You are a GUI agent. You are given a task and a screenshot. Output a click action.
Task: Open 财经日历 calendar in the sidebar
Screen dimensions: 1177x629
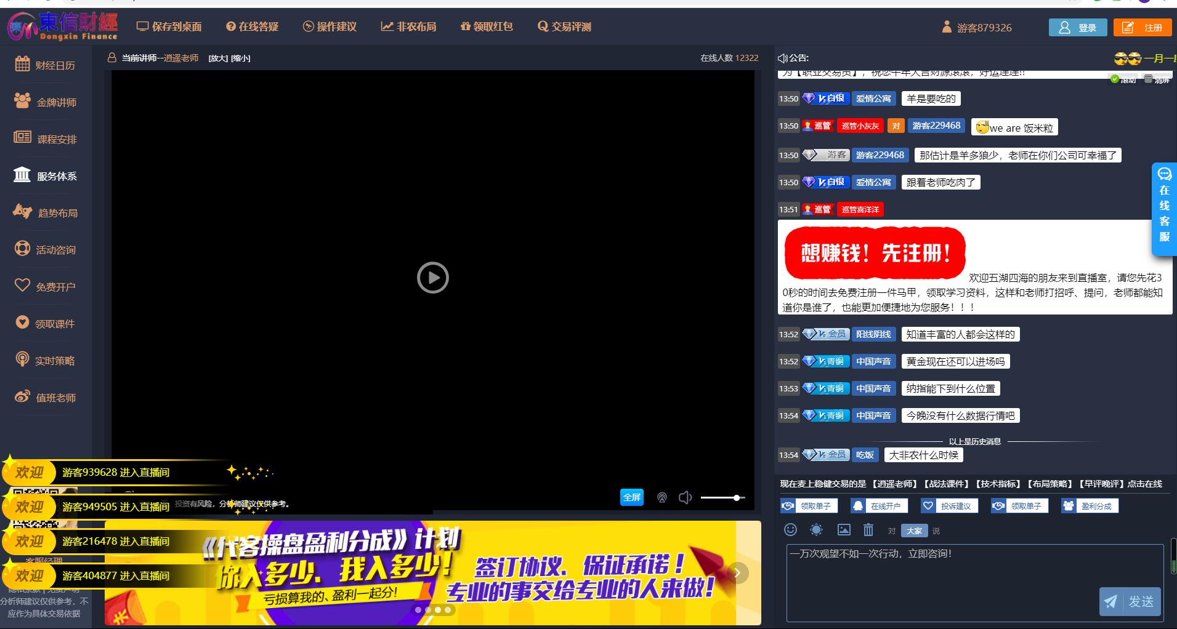tap(46, 65)
